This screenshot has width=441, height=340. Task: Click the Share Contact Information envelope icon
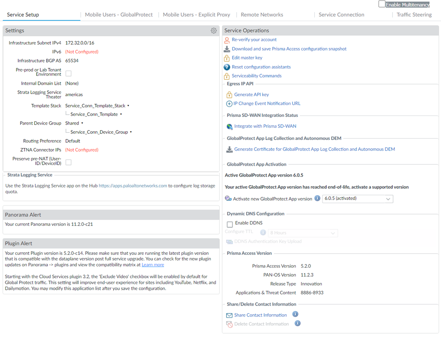[229, 315]
